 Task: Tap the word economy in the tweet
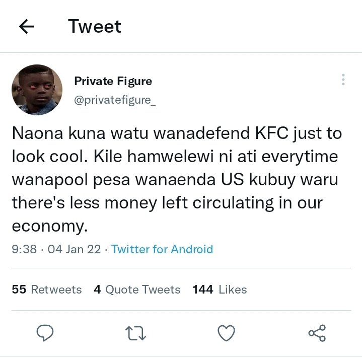(50, 226)
